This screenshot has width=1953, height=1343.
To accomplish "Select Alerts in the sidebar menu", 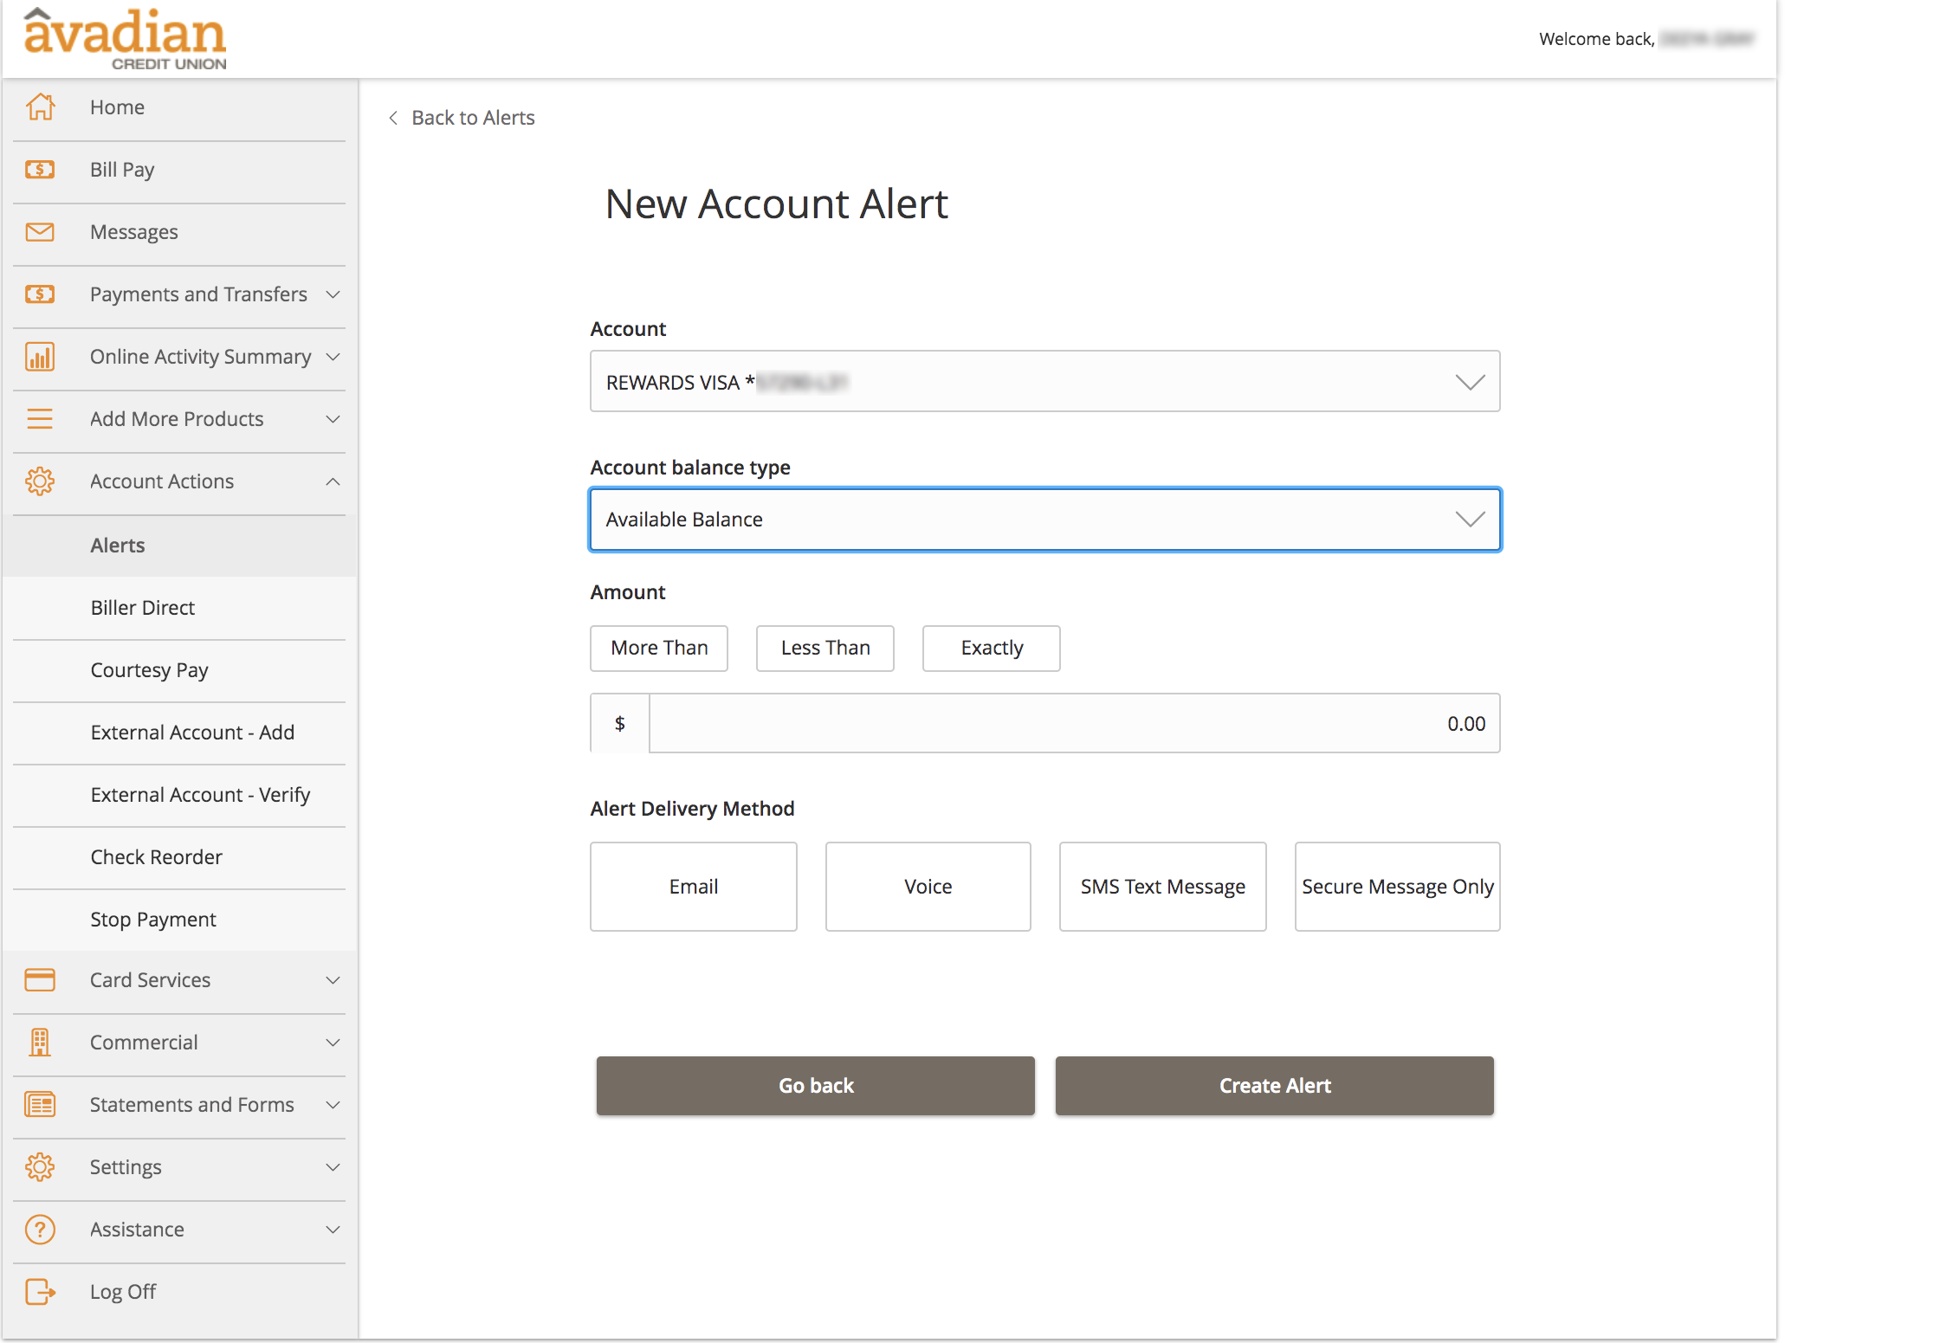I will click(x=118, y=545).
